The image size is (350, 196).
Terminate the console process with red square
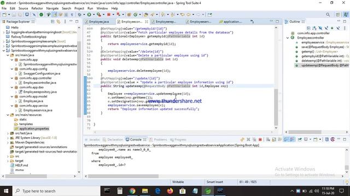260,139
